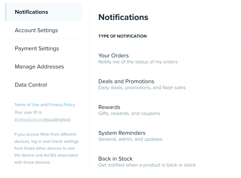Click the blurred user ID text
Viewport: 241px width, 178px height.
point(43,120)
